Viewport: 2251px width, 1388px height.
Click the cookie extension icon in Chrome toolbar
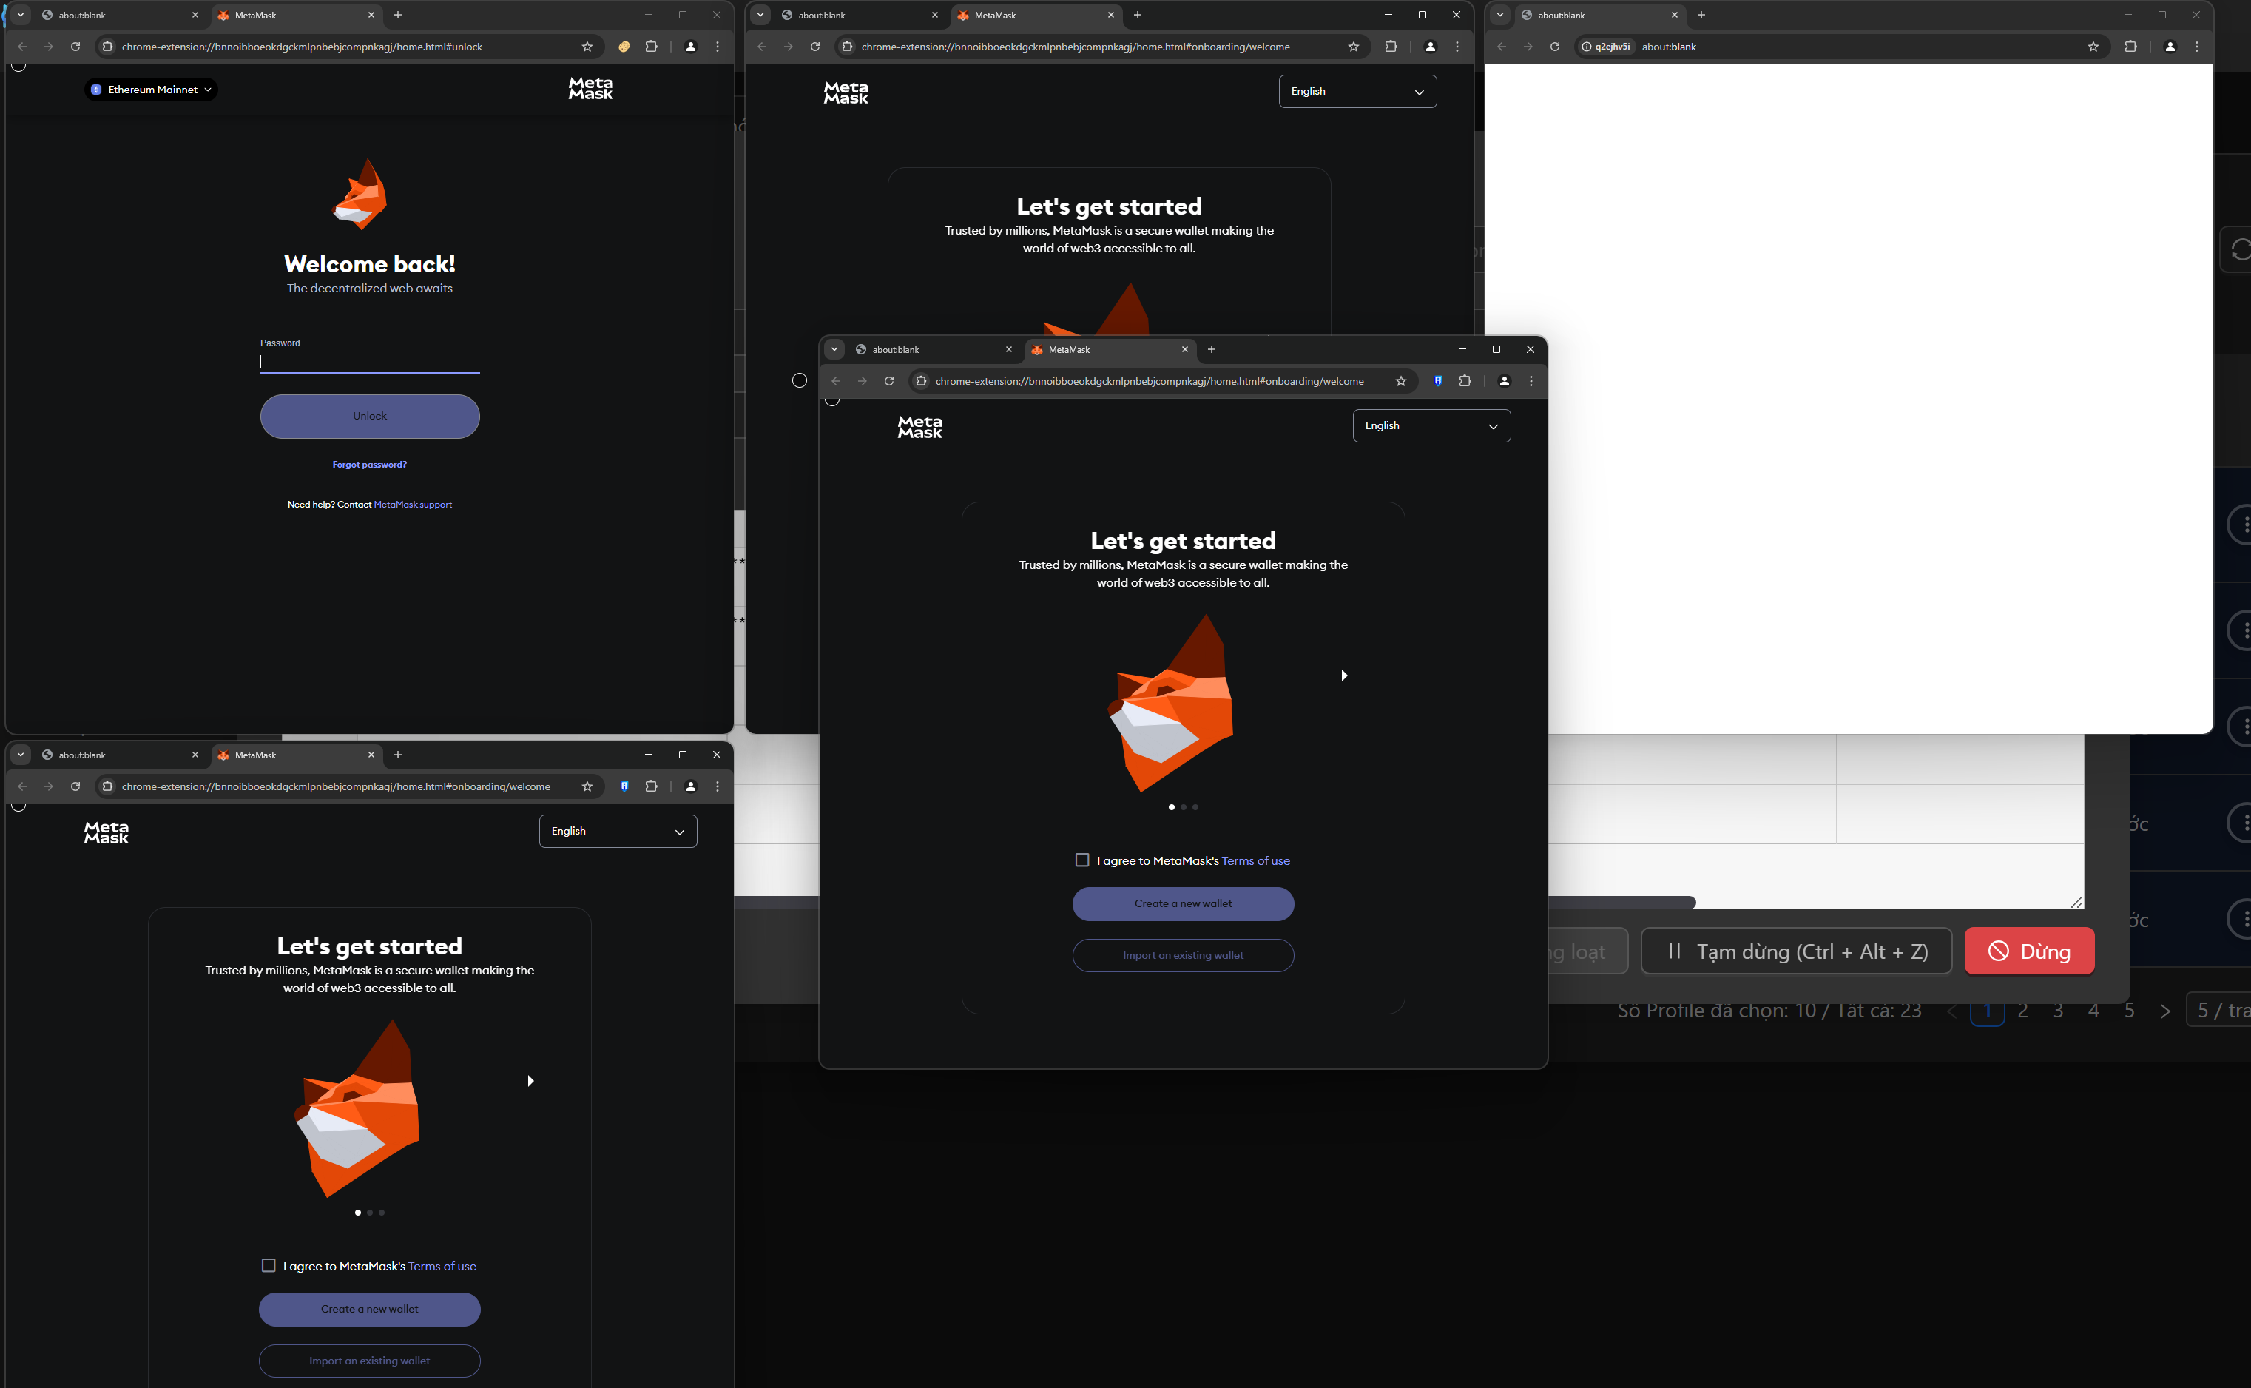click(624, 47)
